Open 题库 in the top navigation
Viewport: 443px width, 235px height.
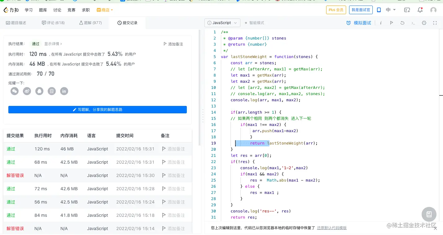(43, 10)
